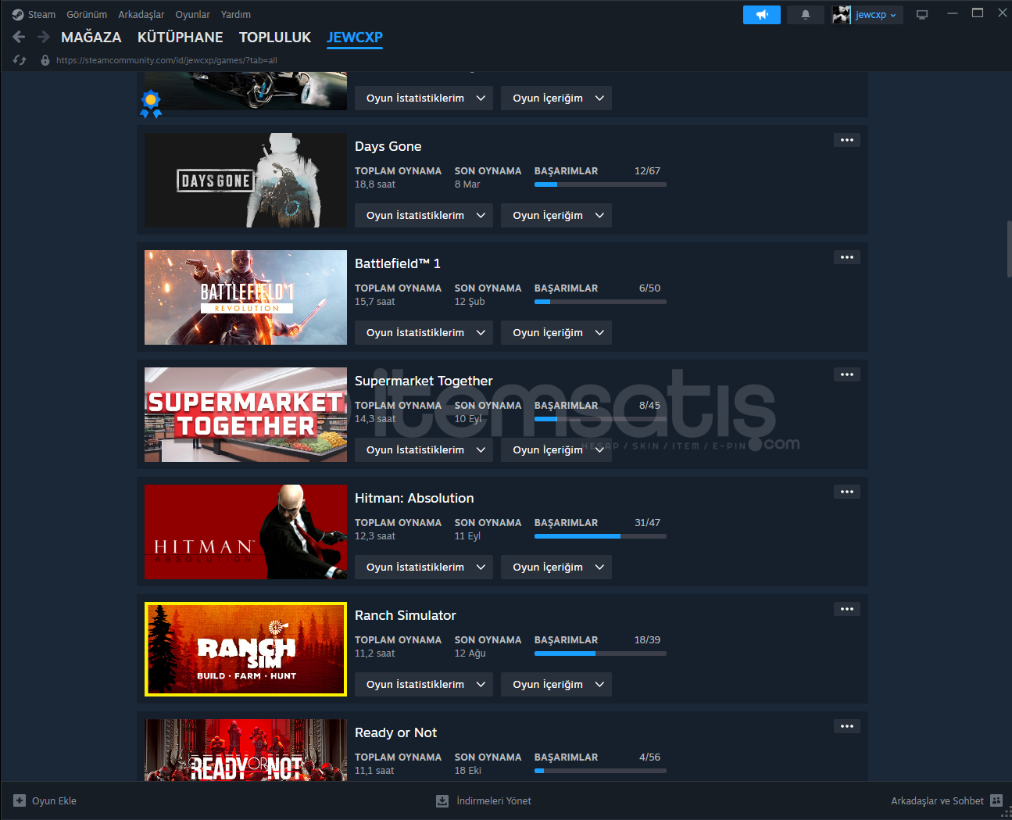Click the Ready or Not cover thumbnail
Image resolution: width=1012 pixels, height=820 pixels.
(x=245, y=750)
